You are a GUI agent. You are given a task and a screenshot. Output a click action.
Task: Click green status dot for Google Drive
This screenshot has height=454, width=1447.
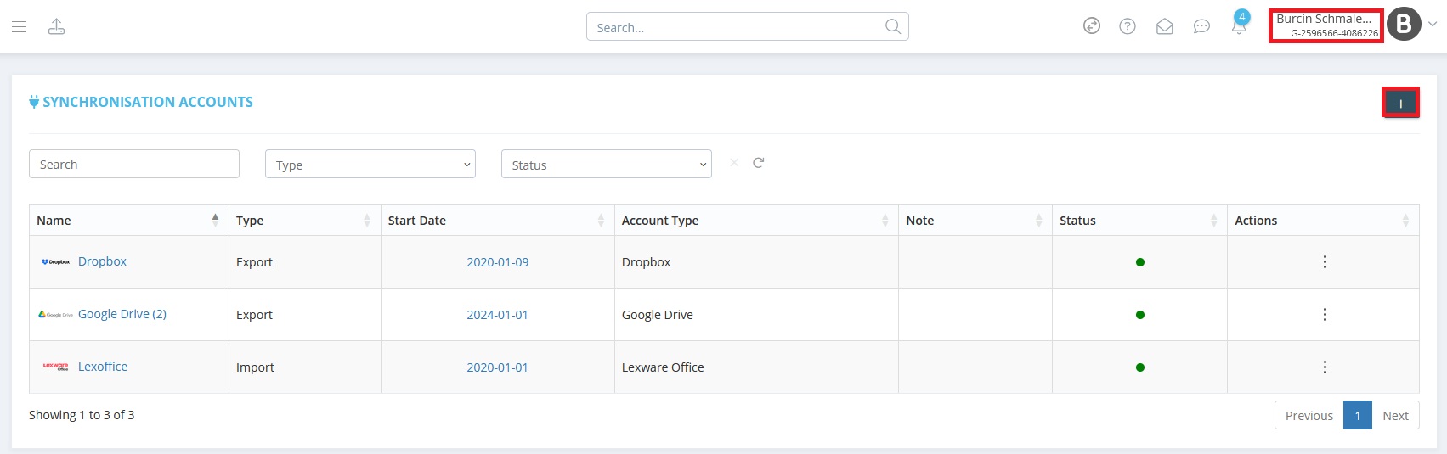[x=1140, y=315]
